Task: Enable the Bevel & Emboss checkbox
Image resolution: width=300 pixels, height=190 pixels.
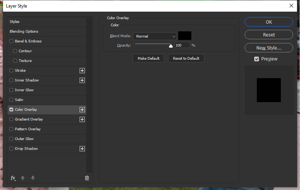Action: point(11,41)
